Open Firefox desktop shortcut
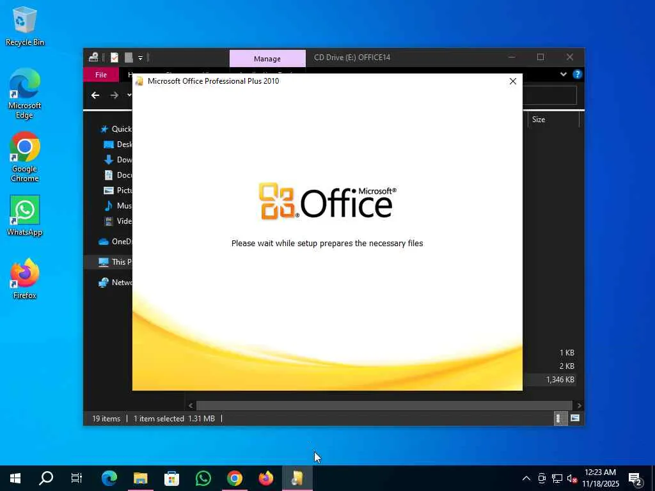This screenshot has width=655, height=491. point(25,279)
